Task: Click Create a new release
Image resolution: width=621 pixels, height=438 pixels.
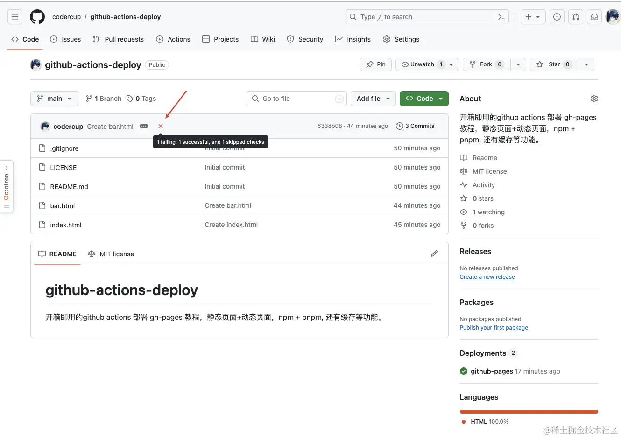Action: click(x=487, y=277)
